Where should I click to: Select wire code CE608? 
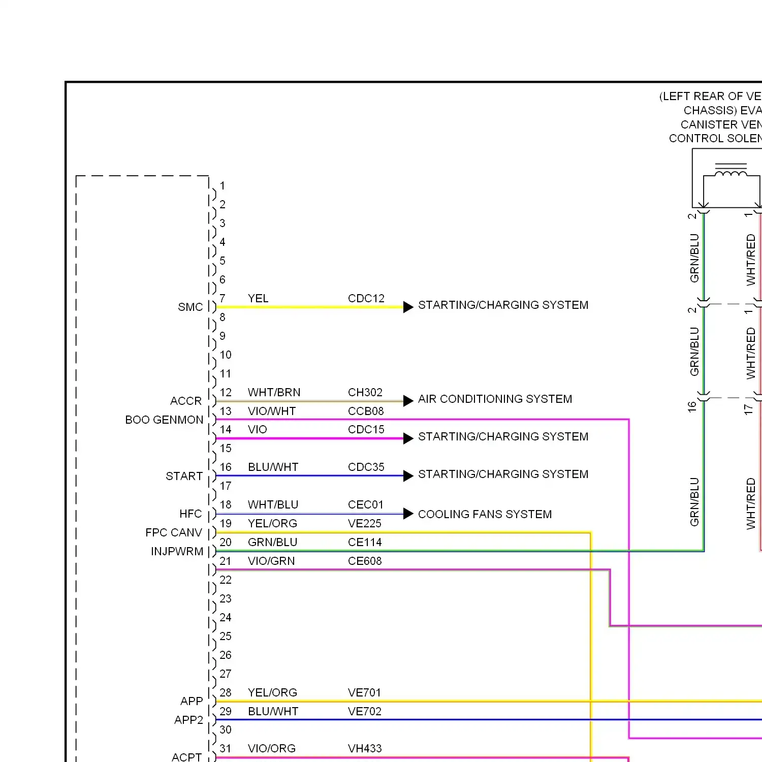[364, 561]
